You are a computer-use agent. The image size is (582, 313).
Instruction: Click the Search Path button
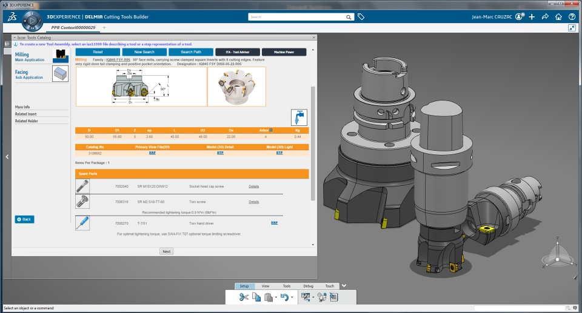tap(191, 52)
